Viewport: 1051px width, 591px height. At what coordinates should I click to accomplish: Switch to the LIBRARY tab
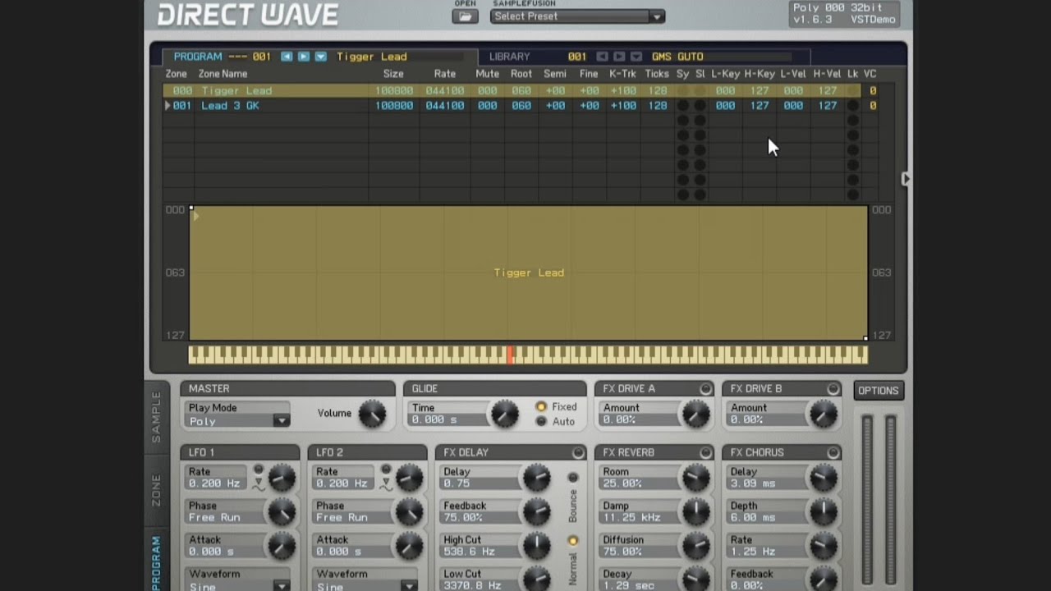510,57
